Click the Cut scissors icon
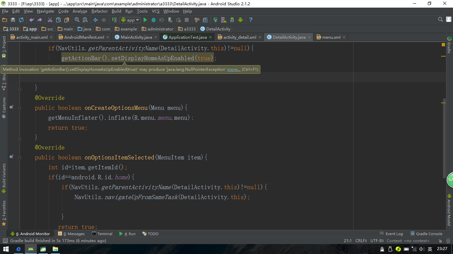The image size is (453, 254). [x=50, y=20]
